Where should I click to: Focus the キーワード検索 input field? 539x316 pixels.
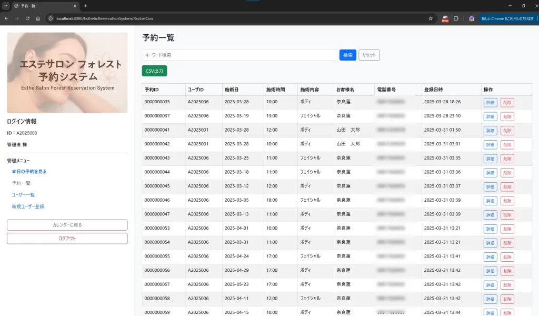(x=239, y=55)
